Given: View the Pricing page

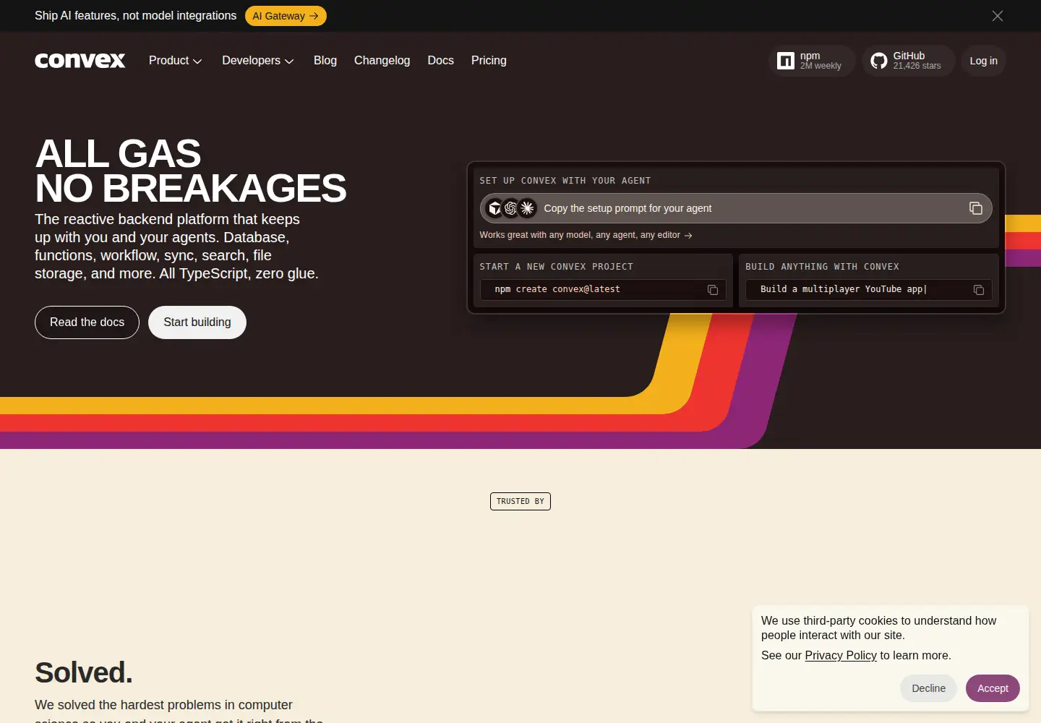Looking at the screenshot, I should (489, 61).
